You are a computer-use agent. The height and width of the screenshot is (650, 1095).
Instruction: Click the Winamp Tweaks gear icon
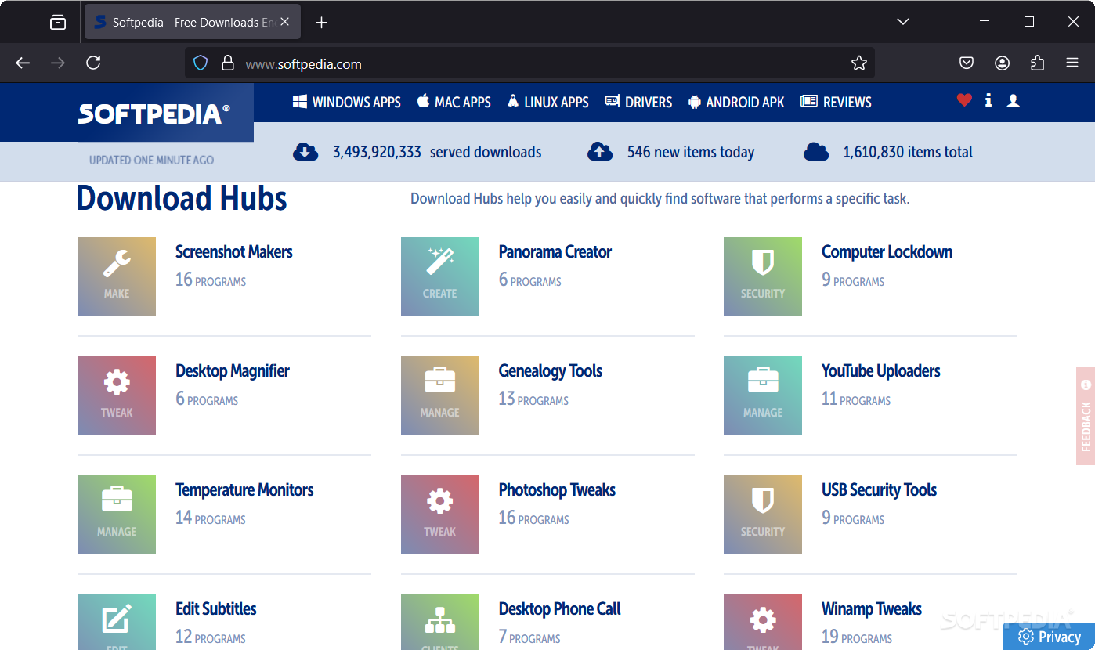(763, 622)
